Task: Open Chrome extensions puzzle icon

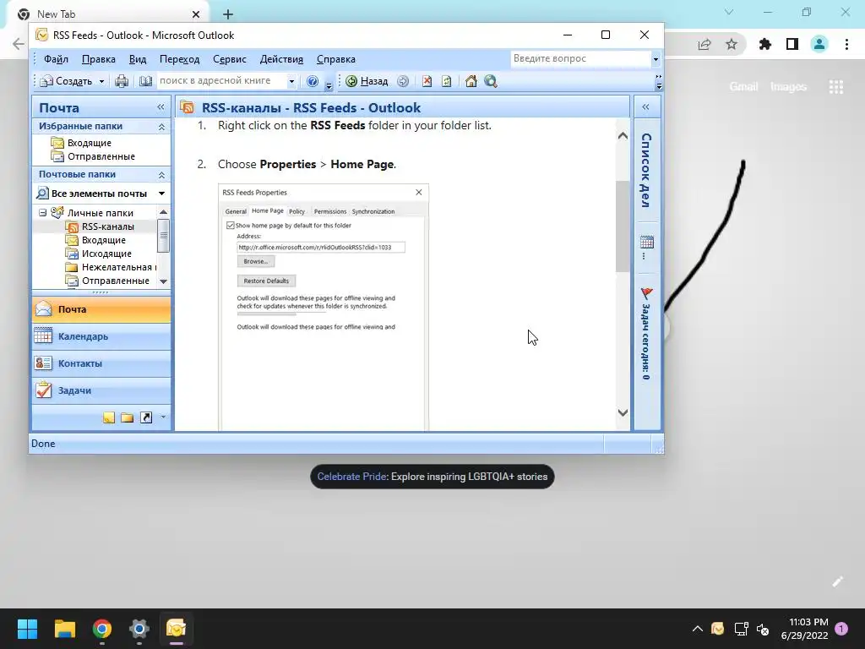Action: [765, 44]
